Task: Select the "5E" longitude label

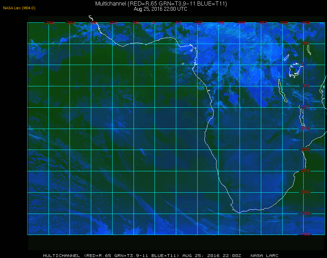Action: point(179,23)
